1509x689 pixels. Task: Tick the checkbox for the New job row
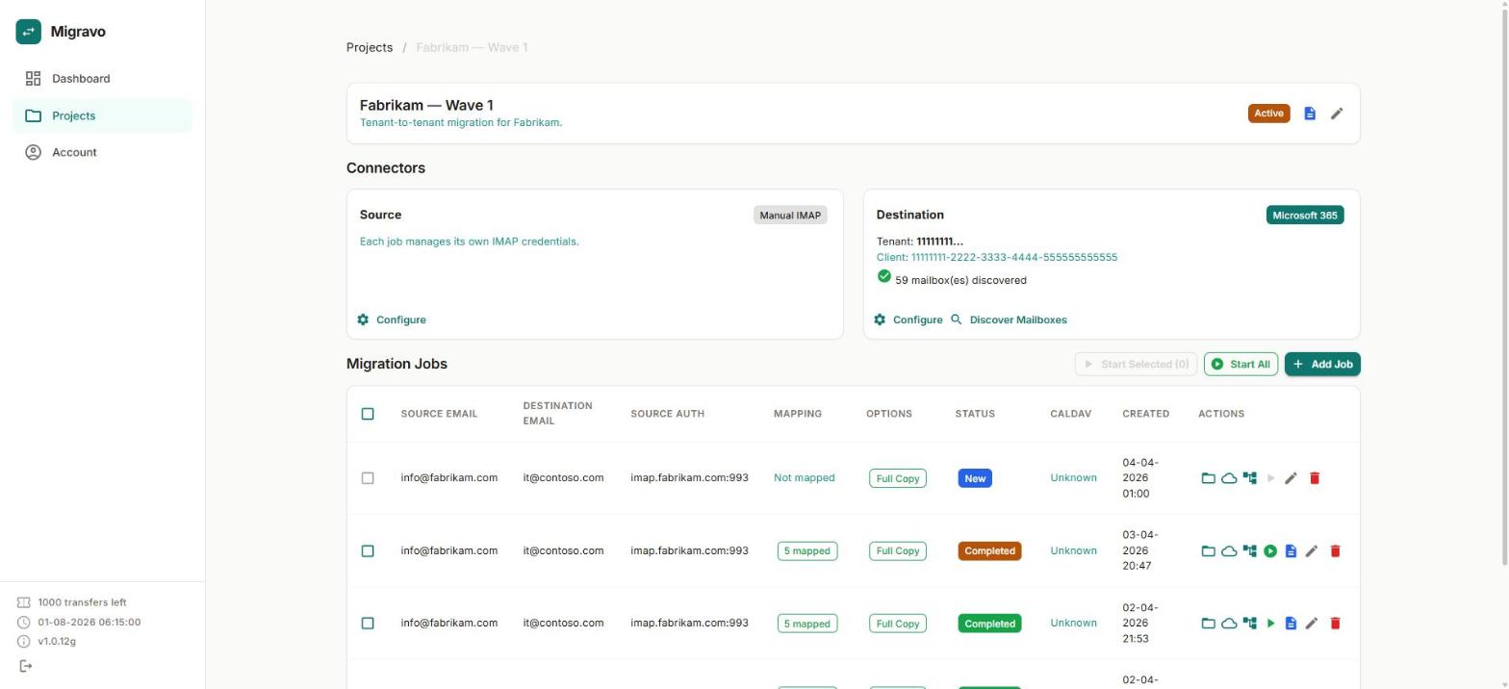[368, 478]
